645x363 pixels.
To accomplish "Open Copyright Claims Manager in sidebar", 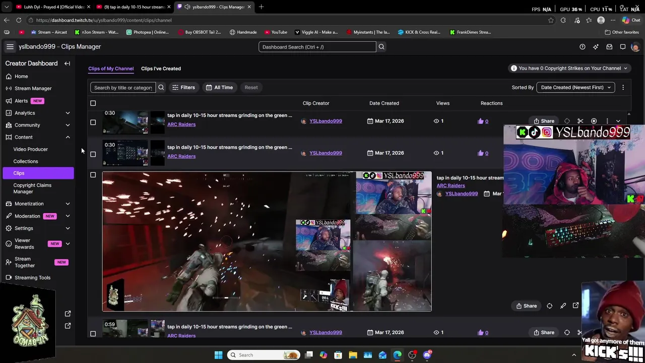I will (x=32, y=188).
